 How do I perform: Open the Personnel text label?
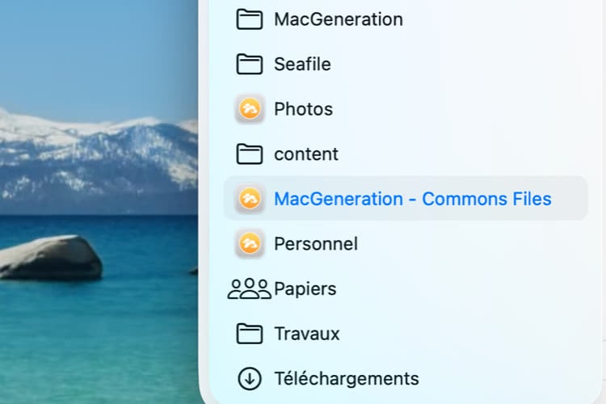[x=316, y=243]
